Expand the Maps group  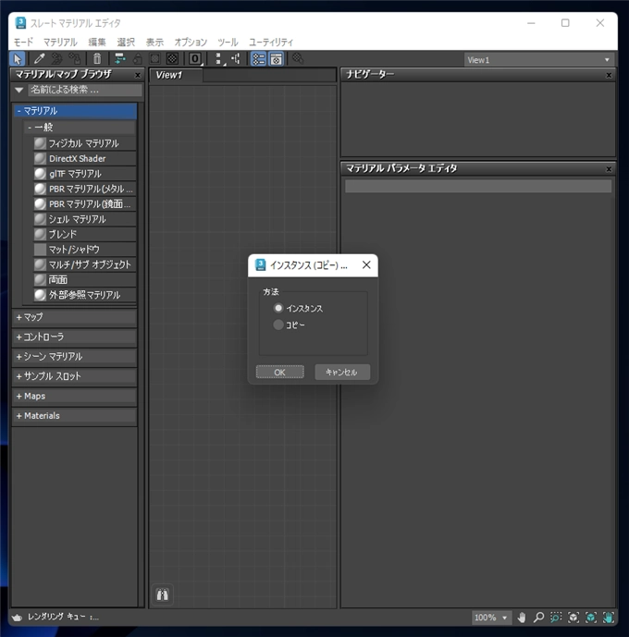coord(75,396)
